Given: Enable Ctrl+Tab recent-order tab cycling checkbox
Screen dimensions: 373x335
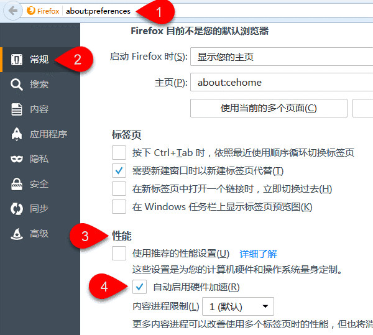Looking at the screenshot, I should 119,152.
